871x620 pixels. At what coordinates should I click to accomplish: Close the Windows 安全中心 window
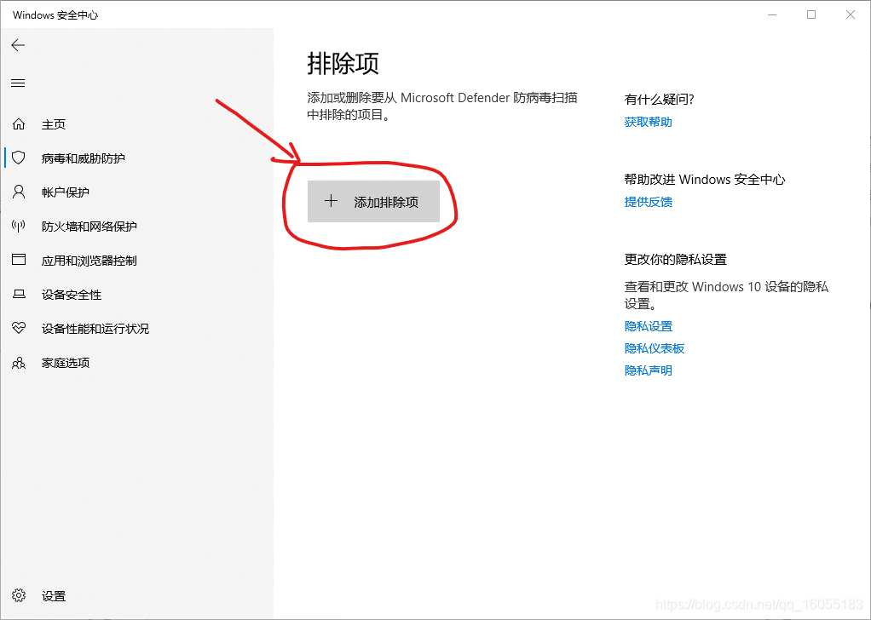point(851,15)
